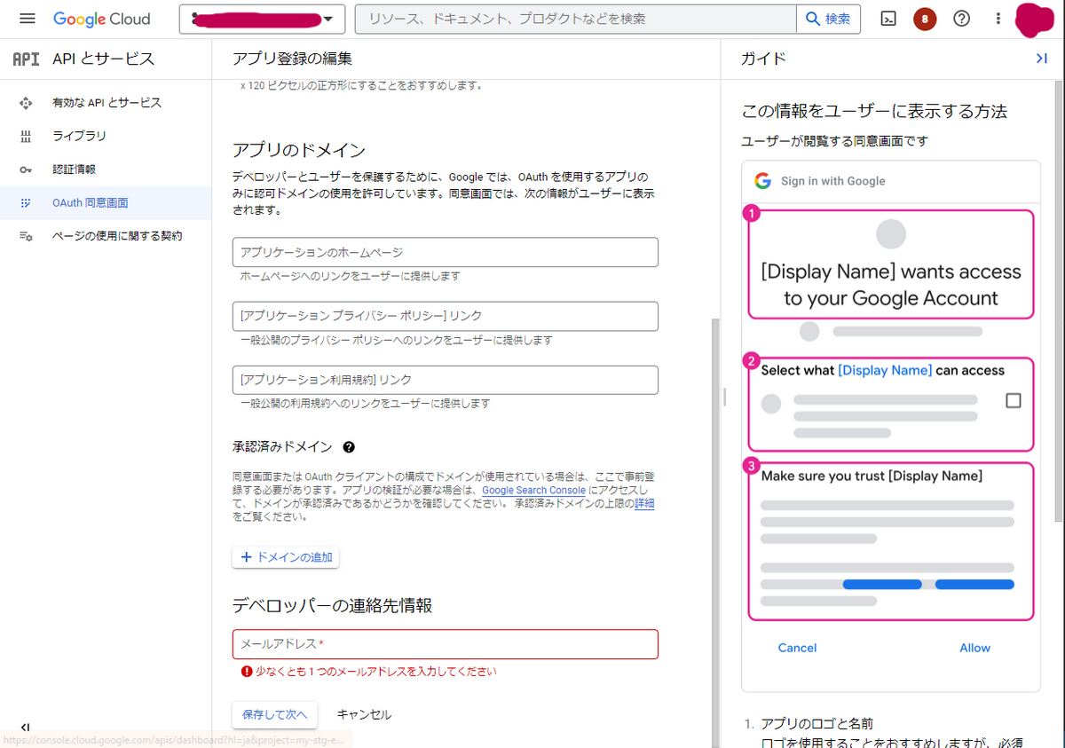The image size is (1065, 748).
Task: Click the ライブラリ grid icon
Action: (26, 136)
